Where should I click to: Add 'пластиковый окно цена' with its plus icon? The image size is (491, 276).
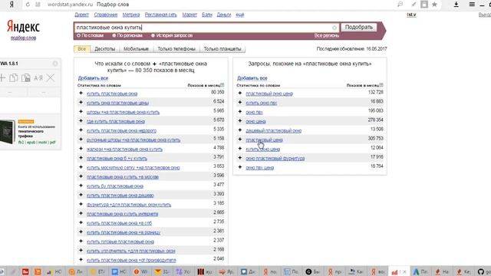click(x=240, y=94)
